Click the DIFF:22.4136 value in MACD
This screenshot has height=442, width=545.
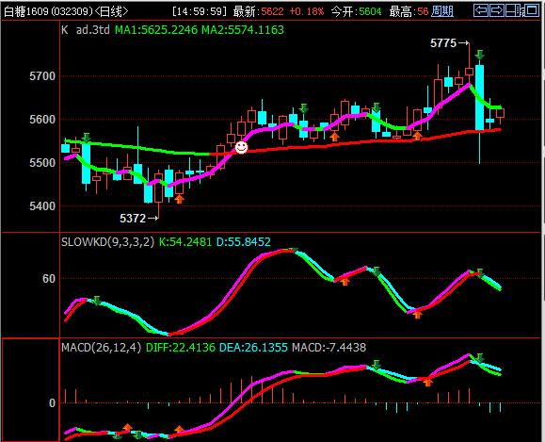point(181,348)
